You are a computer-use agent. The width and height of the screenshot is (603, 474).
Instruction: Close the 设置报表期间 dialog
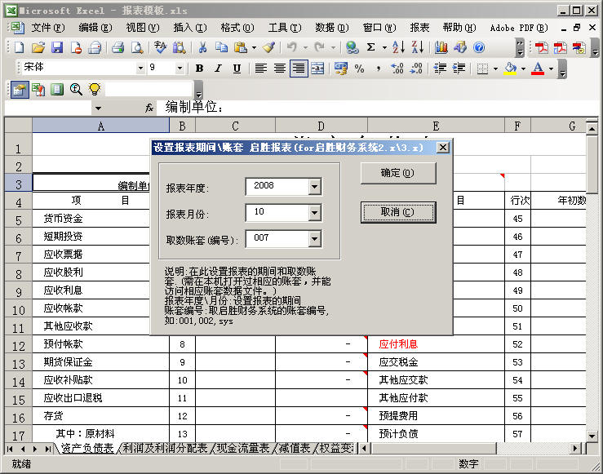click(443, 147)
